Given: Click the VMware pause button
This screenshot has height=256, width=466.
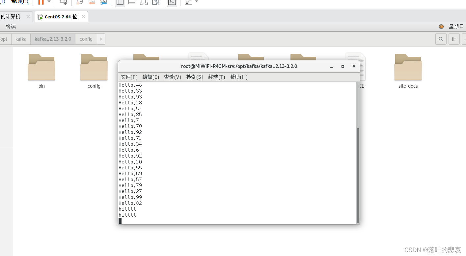Looking at the screenshot, I should click(41, 2).
